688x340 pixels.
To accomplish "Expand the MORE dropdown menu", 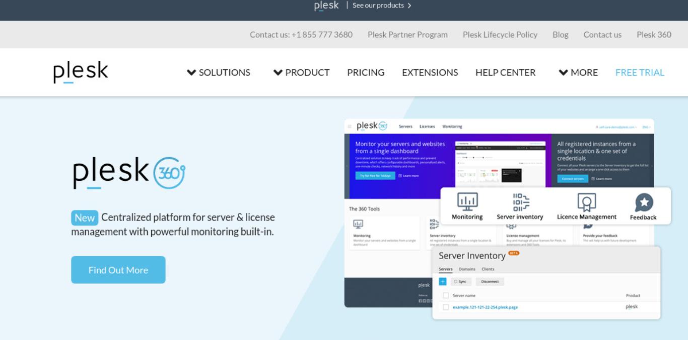I will [x=578, y=72].
